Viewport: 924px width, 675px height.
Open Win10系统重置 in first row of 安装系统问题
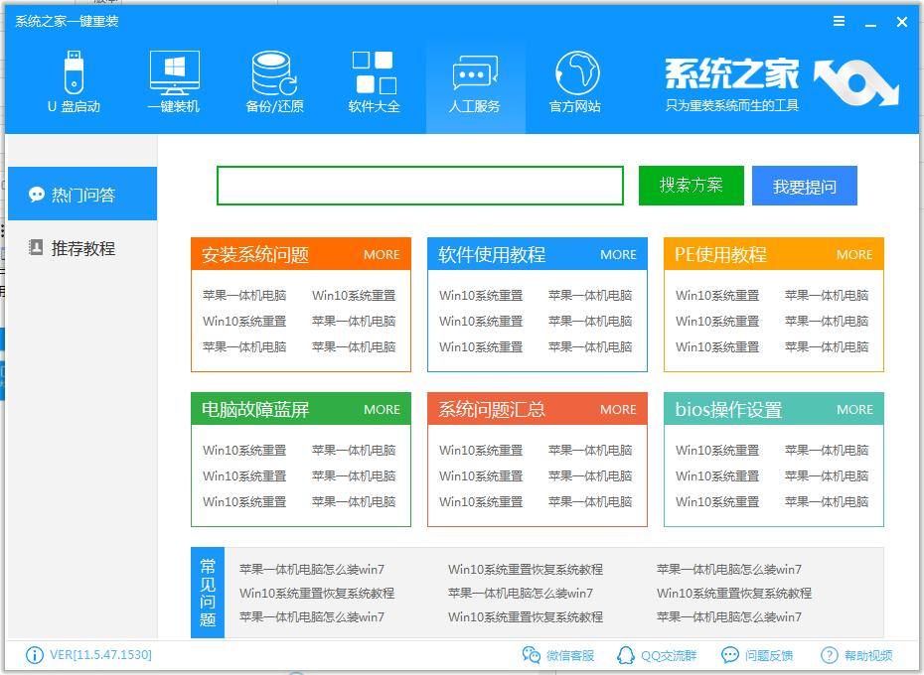[x=354, y=295]
